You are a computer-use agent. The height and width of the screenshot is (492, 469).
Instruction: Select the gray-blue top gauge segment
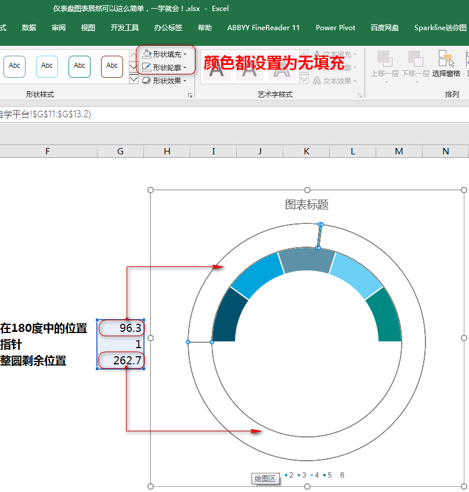[x=306, y=261]
